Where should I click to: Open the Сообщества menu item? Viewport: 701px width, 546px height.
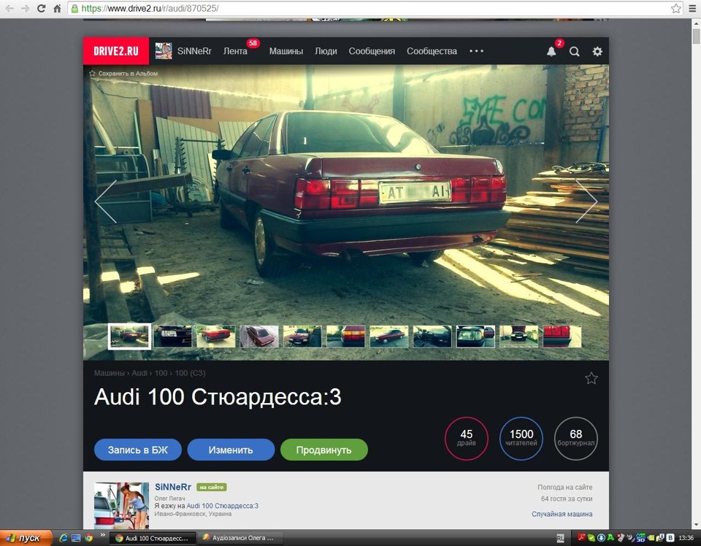pyautogui.click(x=432, y=51)
